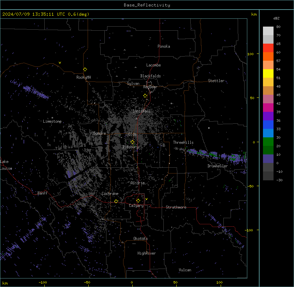Click the HighRiver label
The height and width of the screenshot is (287, 294).
147,253
